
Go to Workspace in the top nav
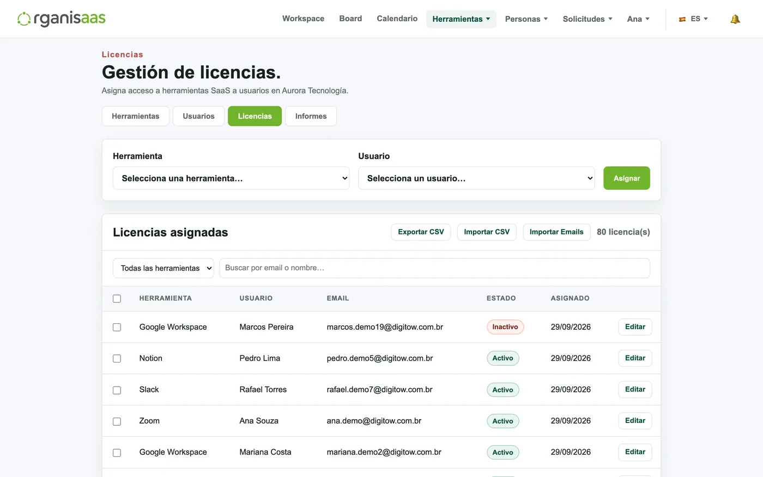(x=303, y=19)
